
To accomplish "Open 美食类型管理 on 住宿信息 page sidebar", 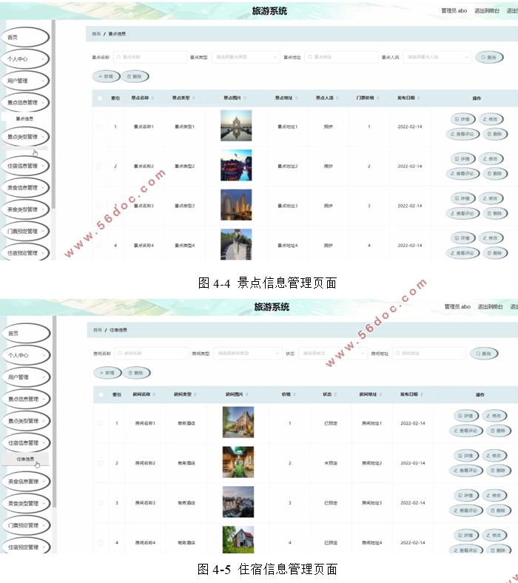I will pos(26,503).
